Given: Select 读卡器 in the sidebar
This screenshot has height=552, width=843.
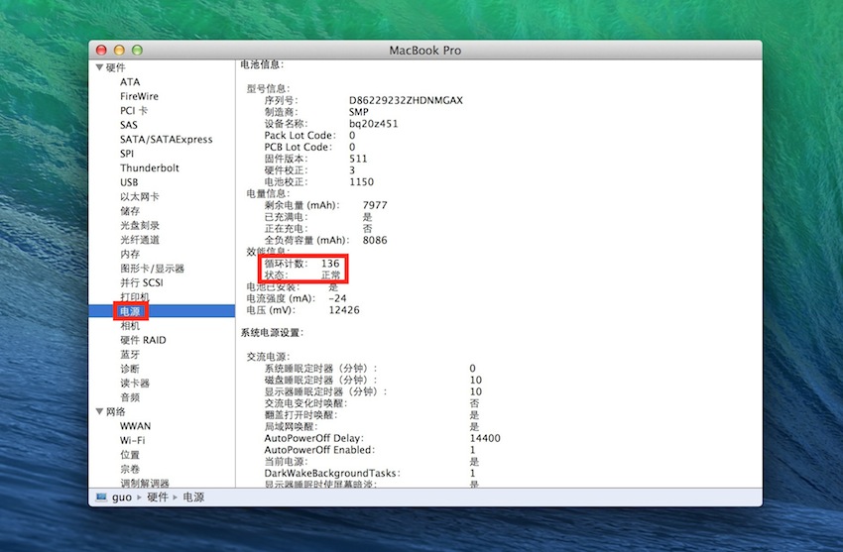Looking at the screenshot, I should 135,383.
